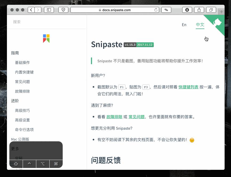This screenshot has width=231, height=177.
Task: Show all tabs with the tab overview icon
Action: click(x=211, y=10)
